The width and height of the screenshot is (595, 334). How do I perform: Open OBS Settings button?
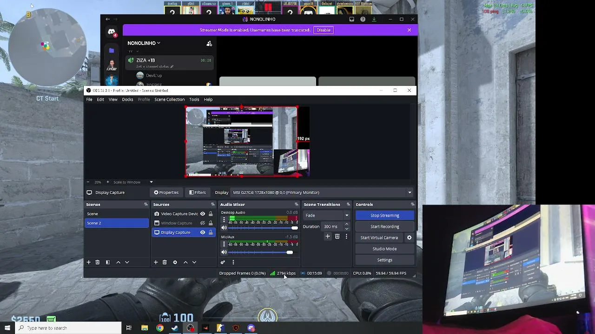pyautogui.click(x=385, y=260)
